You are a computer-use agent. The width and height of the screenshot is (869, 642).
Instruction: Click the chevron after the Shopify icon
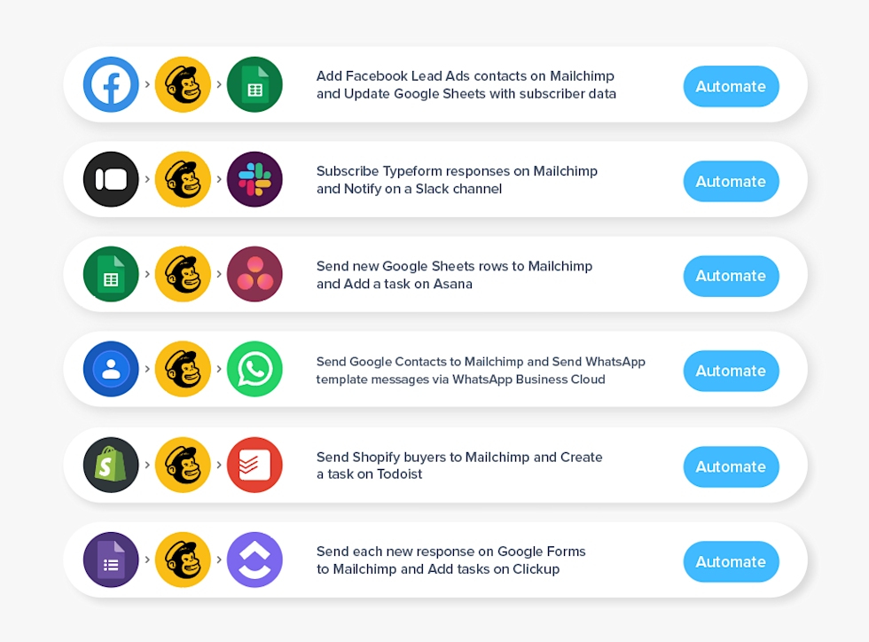(x=146, y=464)
